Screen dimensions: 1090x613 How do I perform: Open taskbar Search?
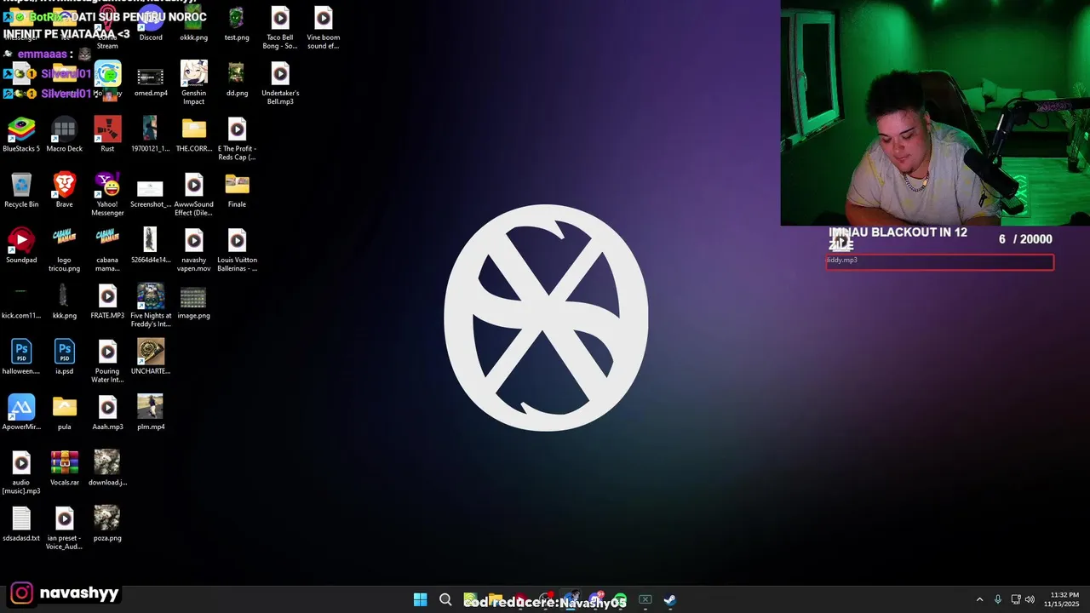pos(445,599)
